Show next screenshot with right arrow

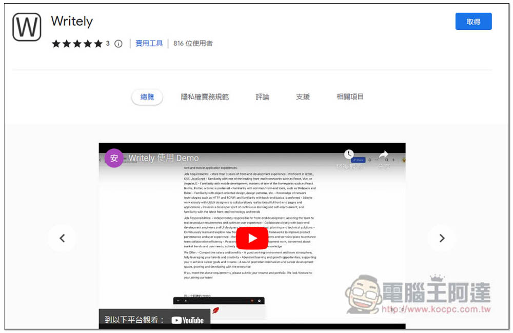[x=442, y=238]
